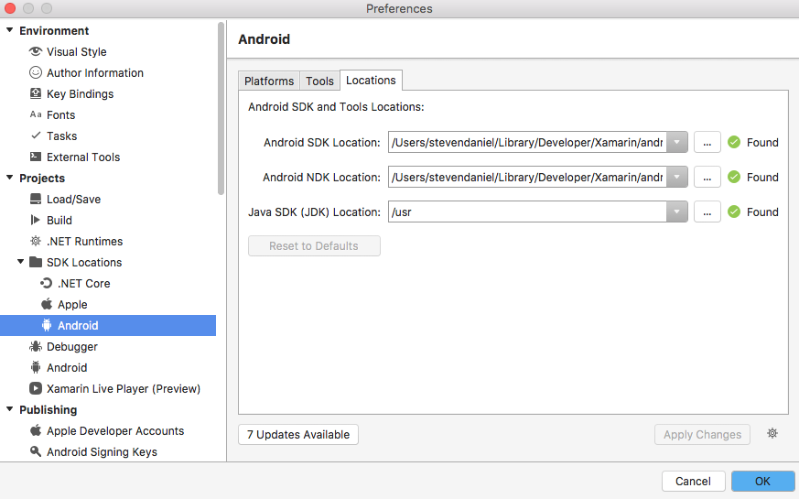Click the Visual Style eye icon

click(35, 51)
